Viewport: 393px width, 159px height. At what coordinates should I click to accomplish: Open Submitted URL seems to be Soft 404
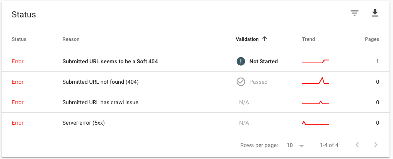pos(110,61)
